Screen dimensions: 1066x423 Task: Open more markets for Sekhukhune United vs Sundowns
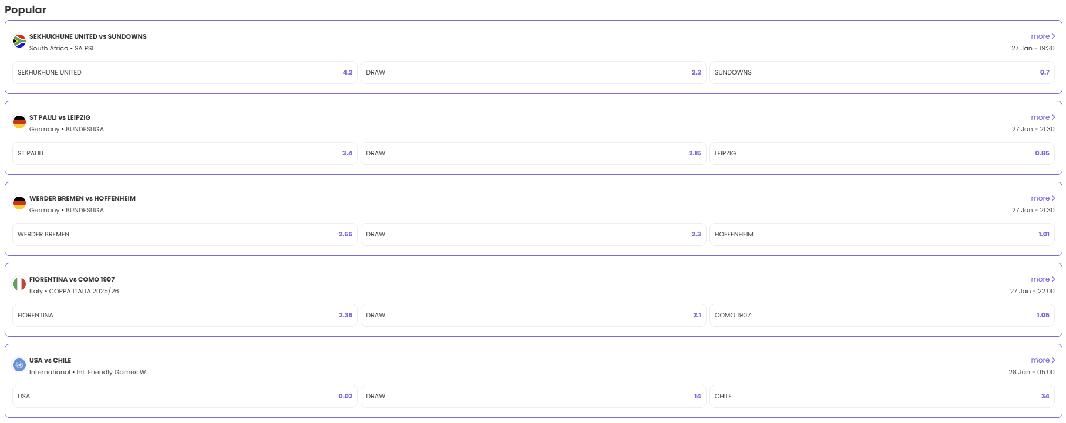(x=1043, y=36)
